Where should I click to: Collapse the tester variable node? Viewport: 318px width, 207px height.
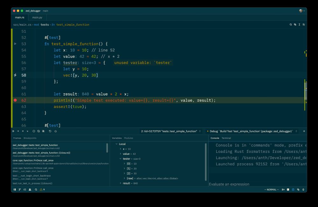(120, 159)
